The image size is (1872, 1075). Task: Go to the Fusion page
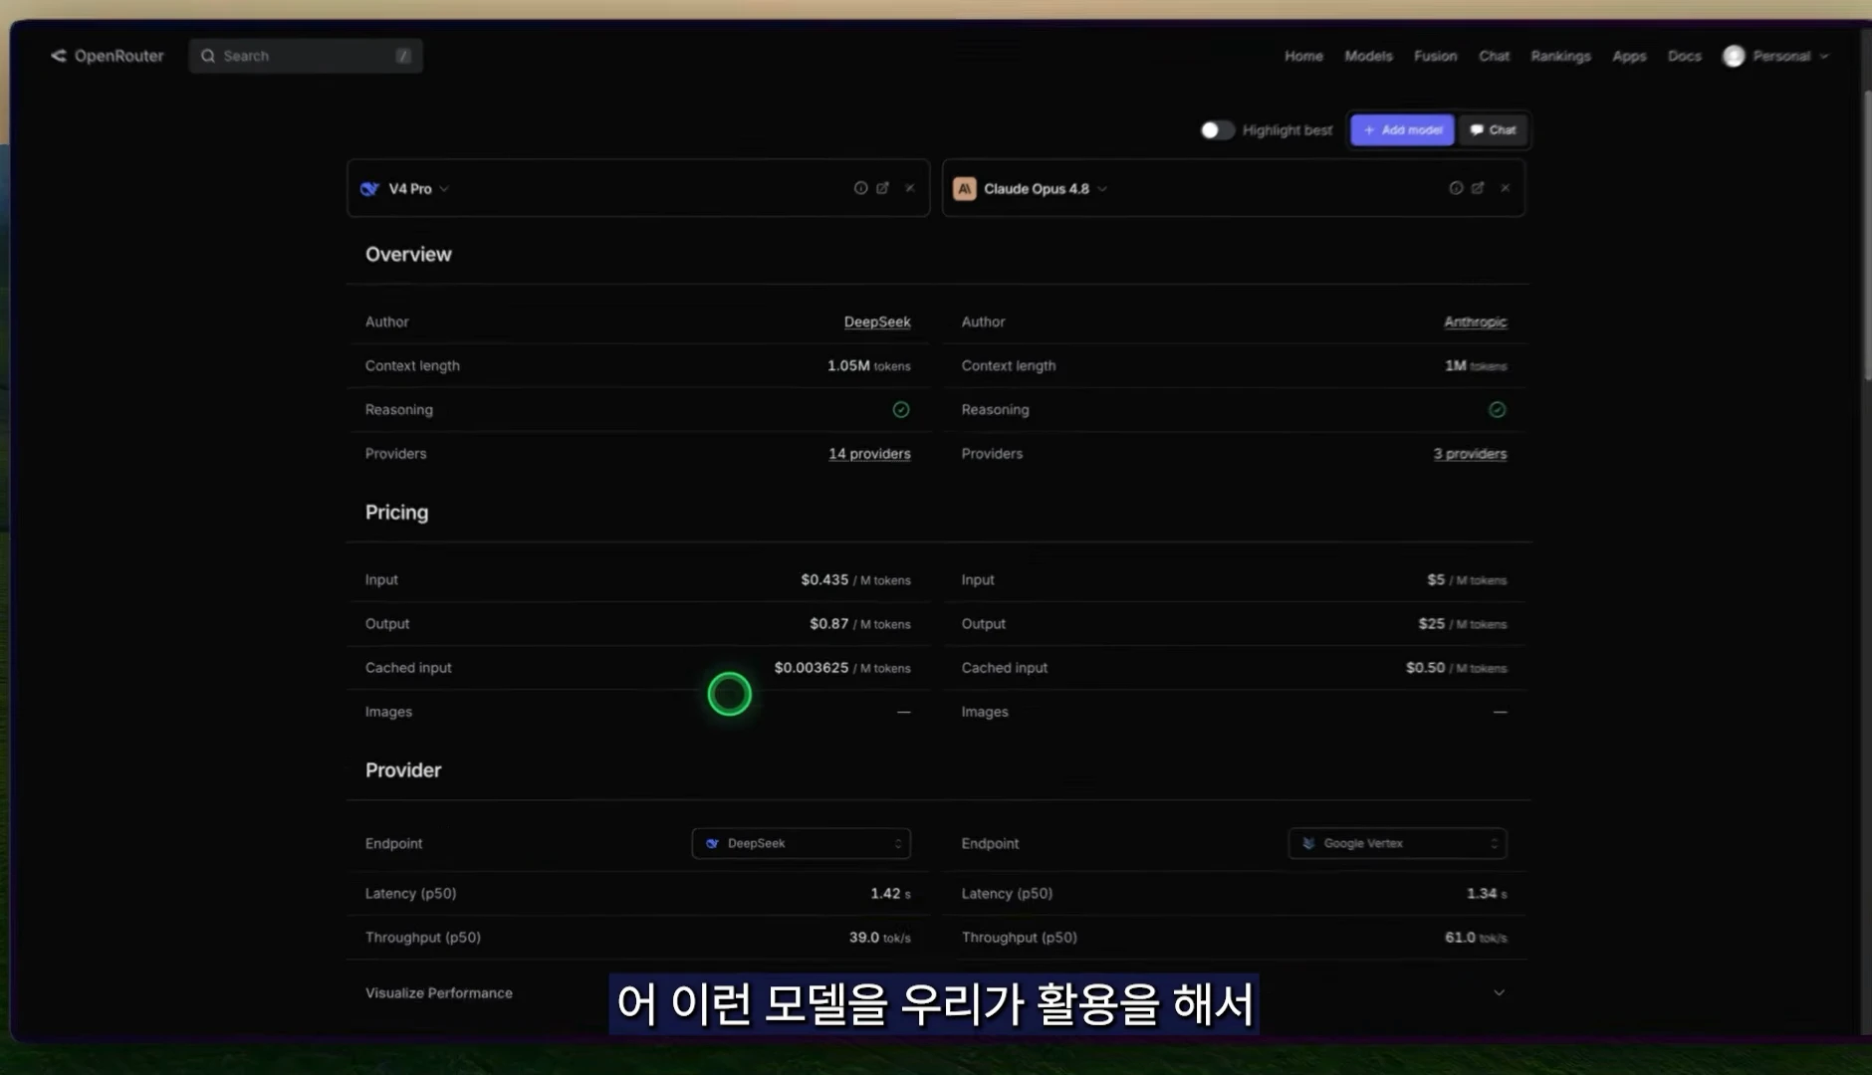tap(1435, 56)
